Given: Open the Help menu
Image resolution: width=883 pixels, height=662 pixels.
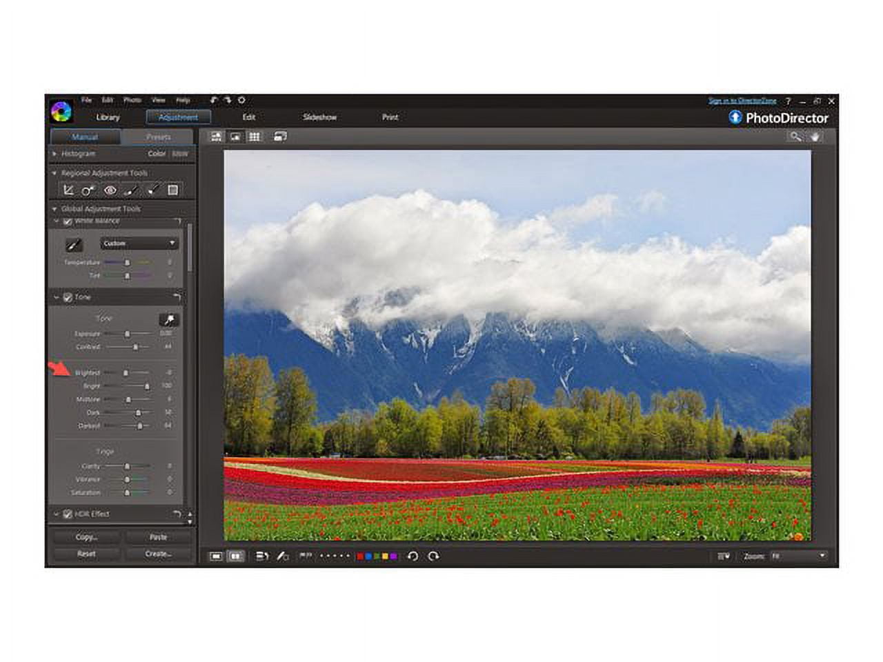Looking at the screenshot, I should [183, 100].
